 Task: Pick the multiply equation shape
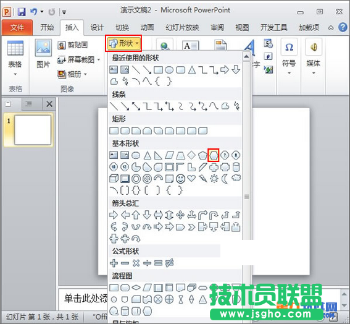(136, 263)
